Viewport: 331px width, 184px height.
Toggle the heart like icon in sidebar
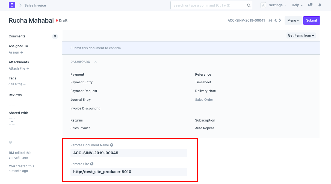coord(10,143)
